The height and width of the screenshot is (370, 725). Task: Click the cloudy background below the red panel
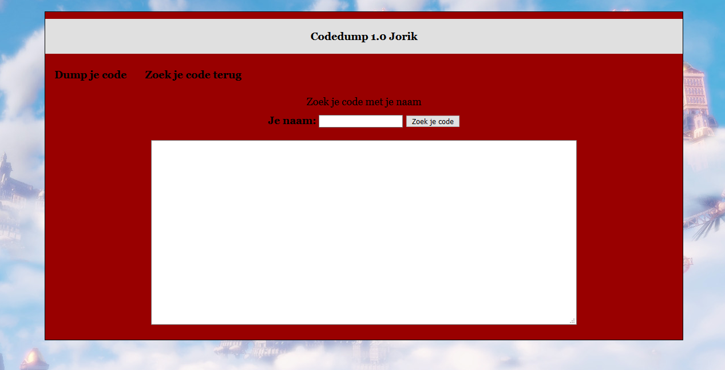coord(363,356)
